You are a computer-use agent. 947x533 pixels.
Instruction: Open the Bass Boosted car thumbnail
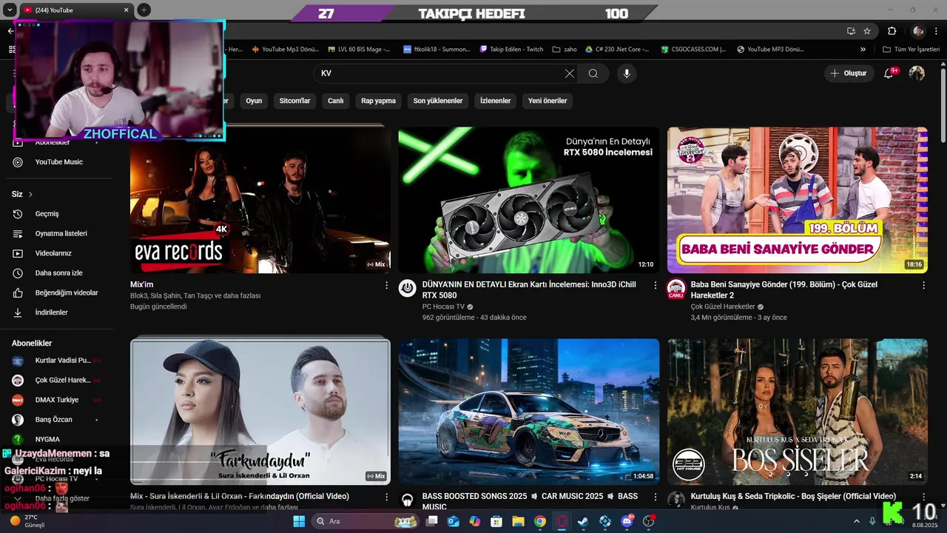point(528,412)
